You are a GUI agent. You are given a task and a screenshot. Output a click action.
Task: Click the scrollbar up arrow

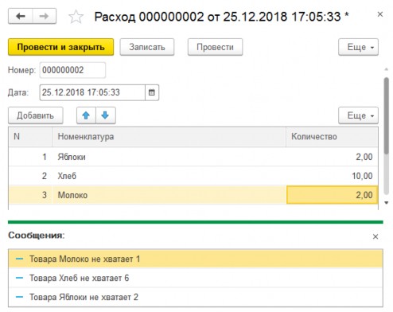coord(387,69)
